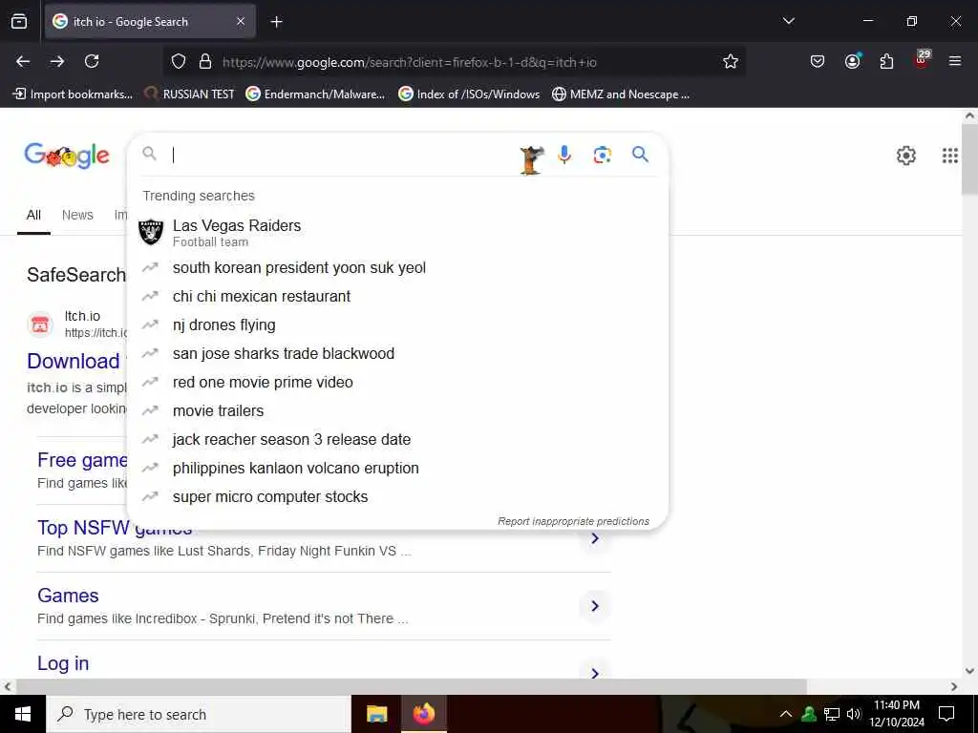Open 'Import bookmarks...' bookmark item
Image resolution: width=978 pixels, height=733 pixels.
[x=73, y=94]
